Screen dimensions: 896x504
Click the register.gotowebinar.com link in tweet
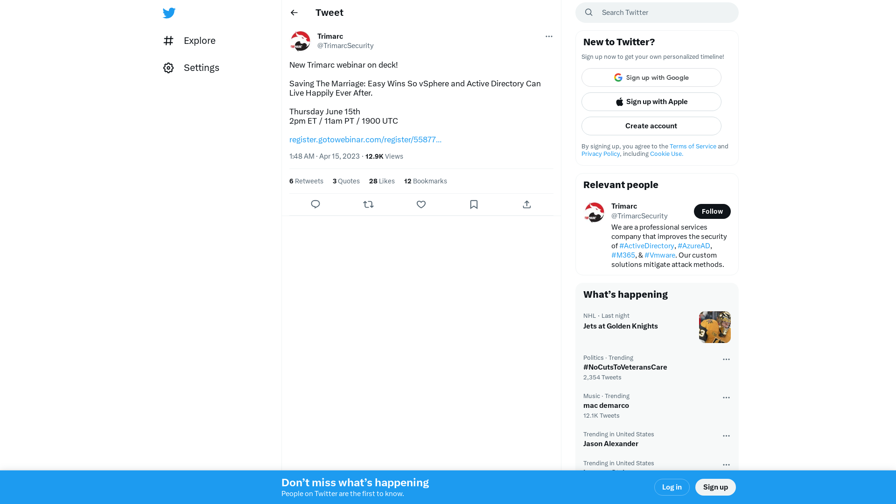click(x=365, y=139)
